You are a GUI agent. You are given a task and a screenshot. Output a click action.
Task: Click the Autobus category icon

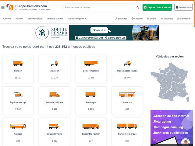[127, 95]
